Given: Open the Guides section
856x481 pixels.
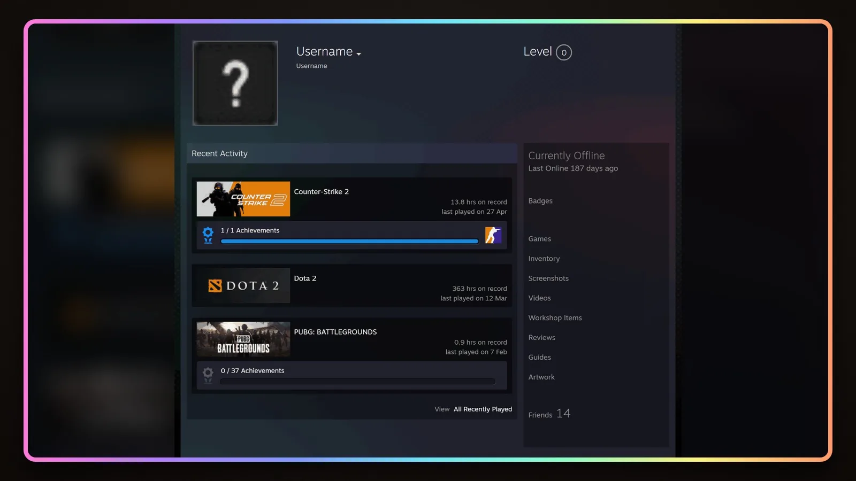Looking at the screenshot, I should pyautogui.click(x=540, y=358).
